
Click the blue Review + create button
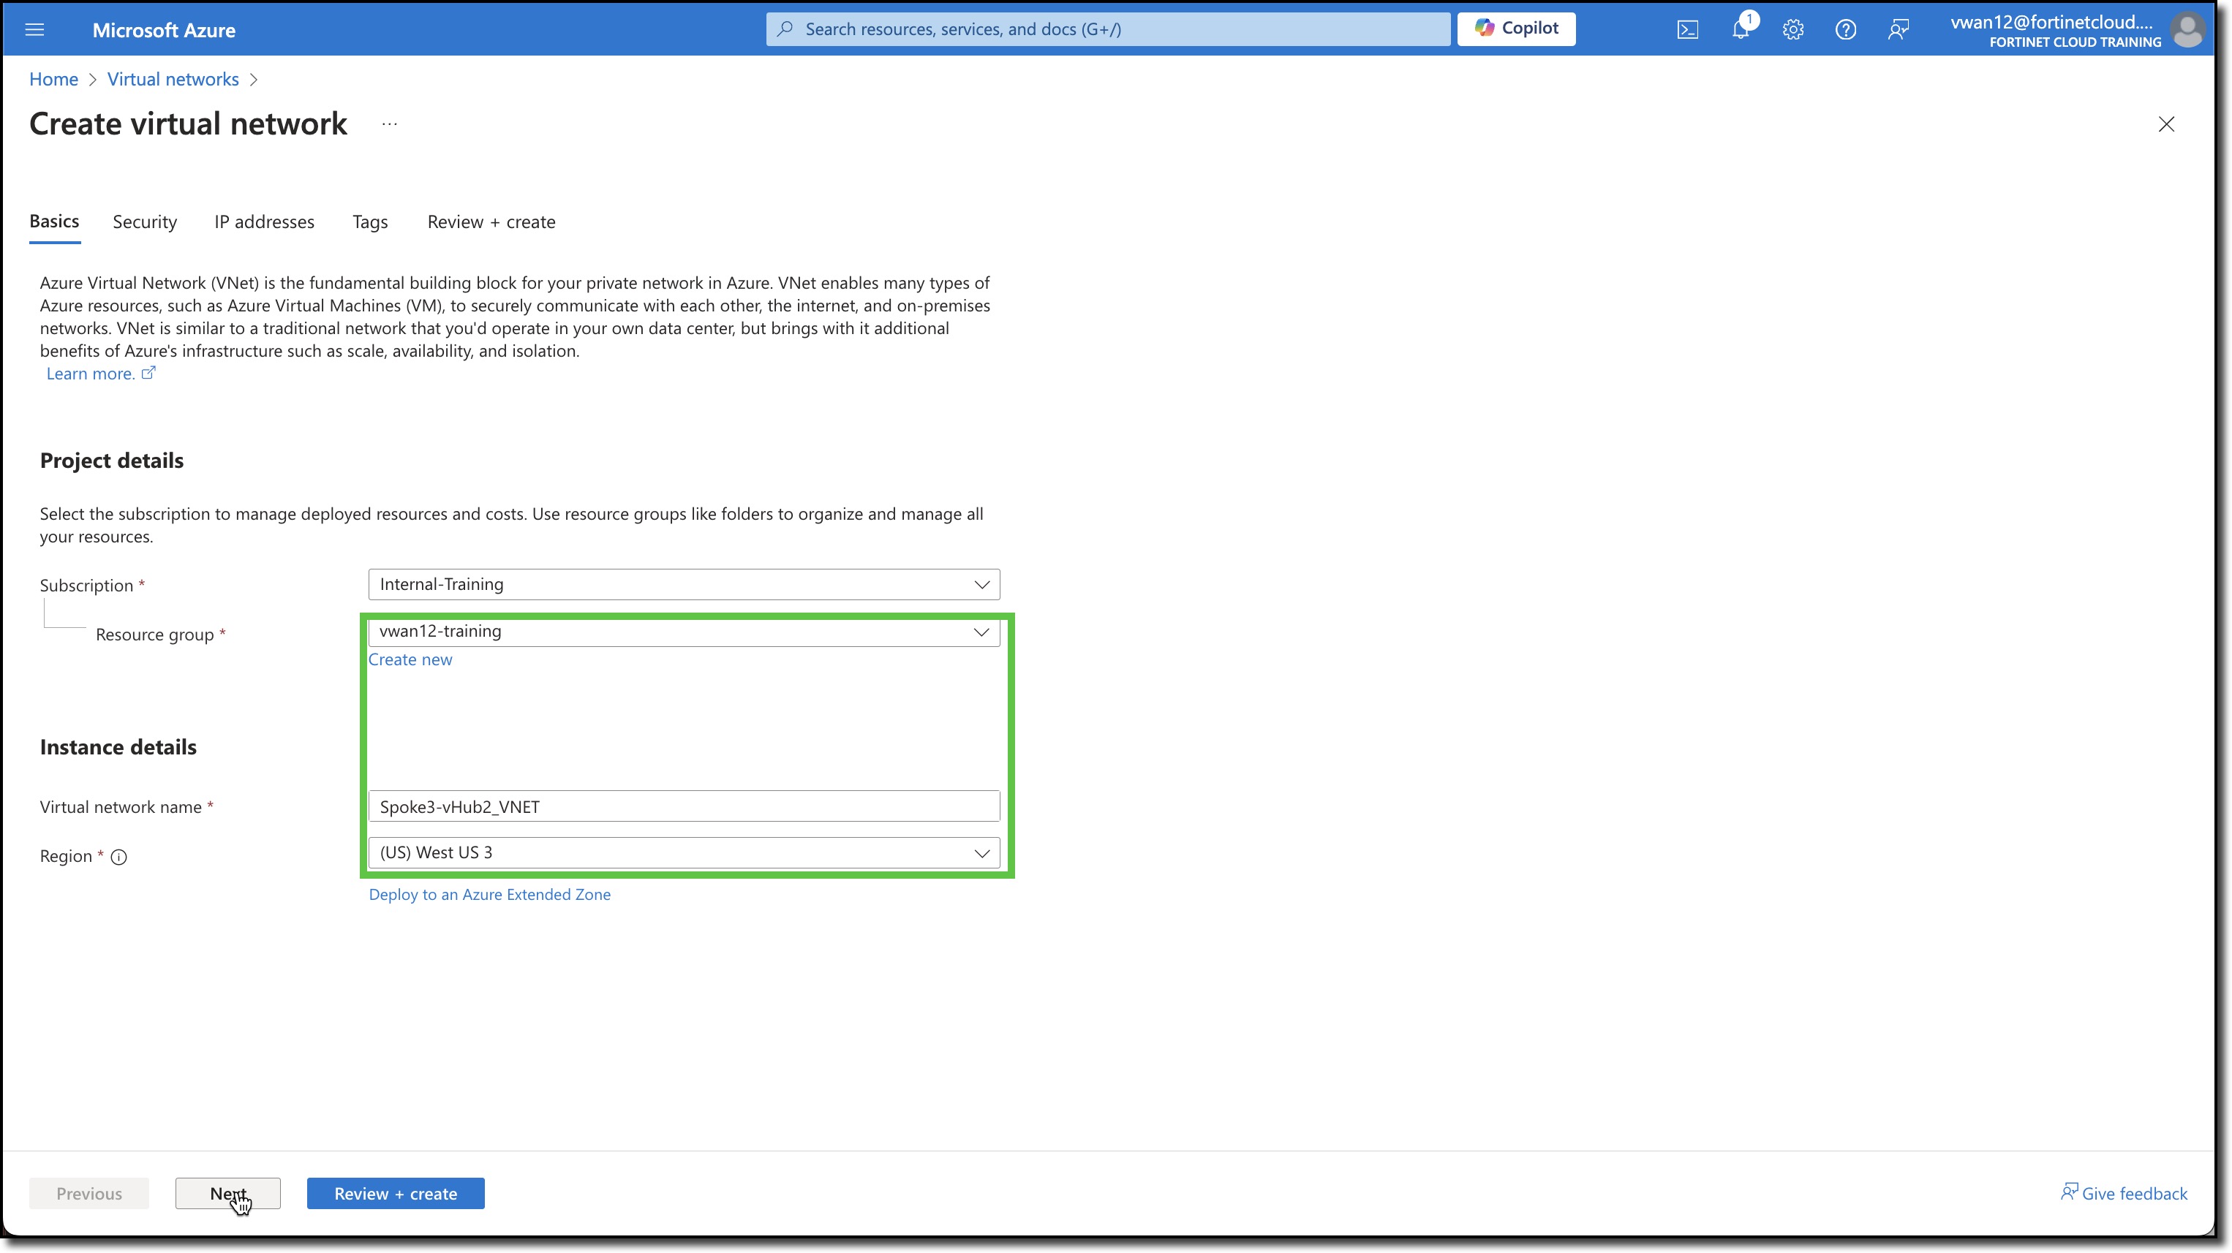click(x=396, y=1193)
